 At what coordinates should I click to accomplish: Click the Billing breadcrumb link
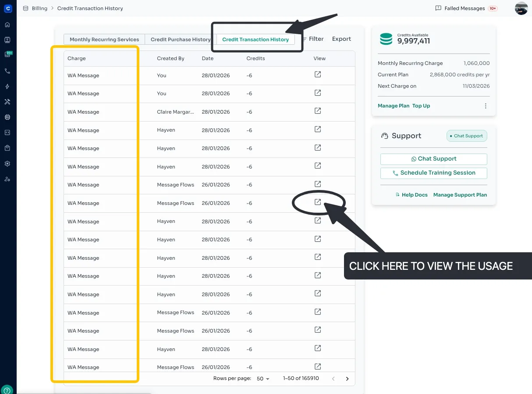(39, 8)
